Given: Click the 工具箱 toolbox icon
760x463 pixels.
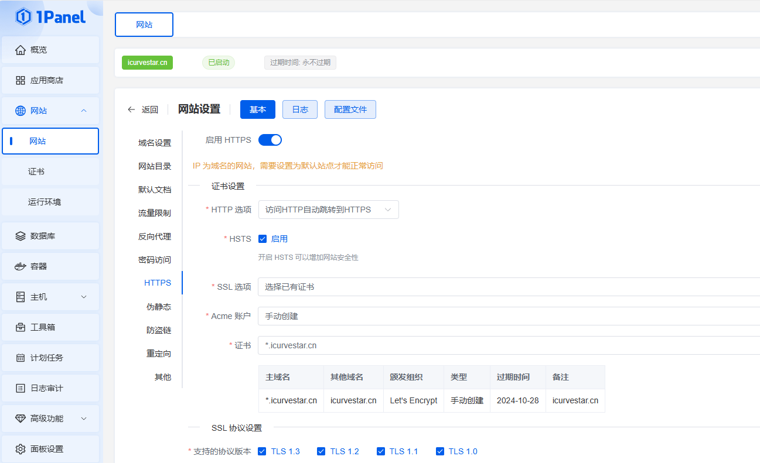Looking at the screenshot, I should 21,327.
